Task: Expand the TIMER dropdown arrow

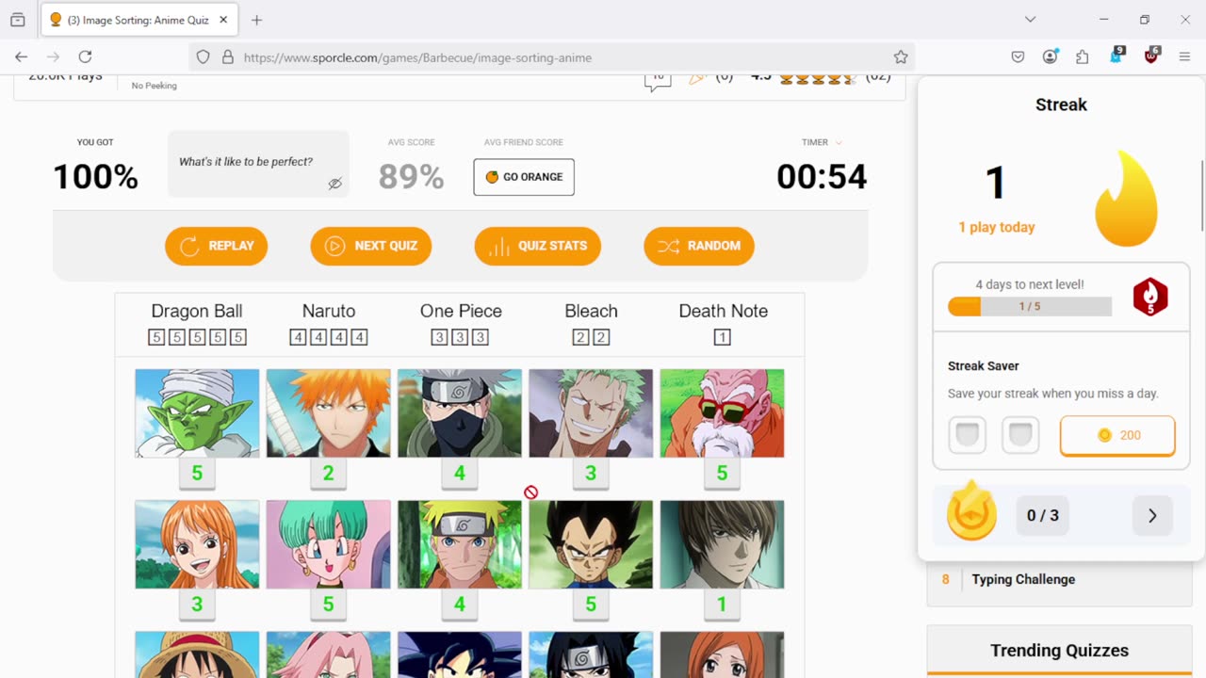Action: tap(839, 143)
